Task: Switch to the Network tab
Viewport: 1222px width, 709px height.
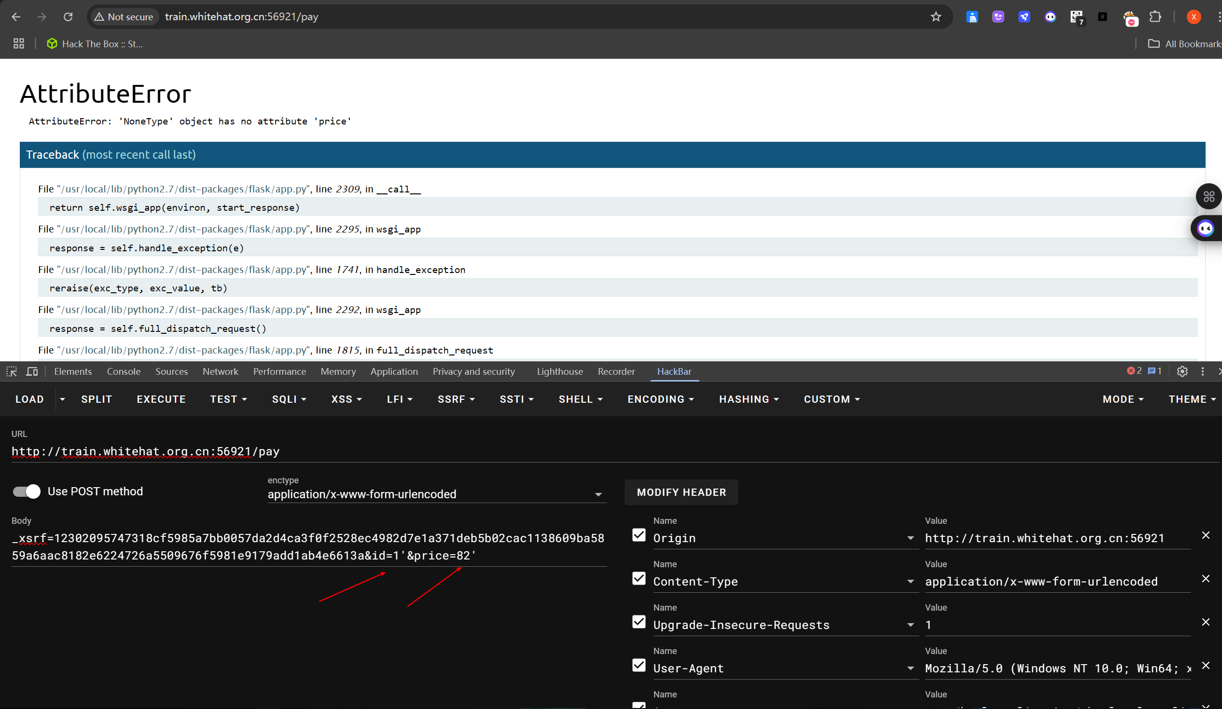Action: (220, 371)
